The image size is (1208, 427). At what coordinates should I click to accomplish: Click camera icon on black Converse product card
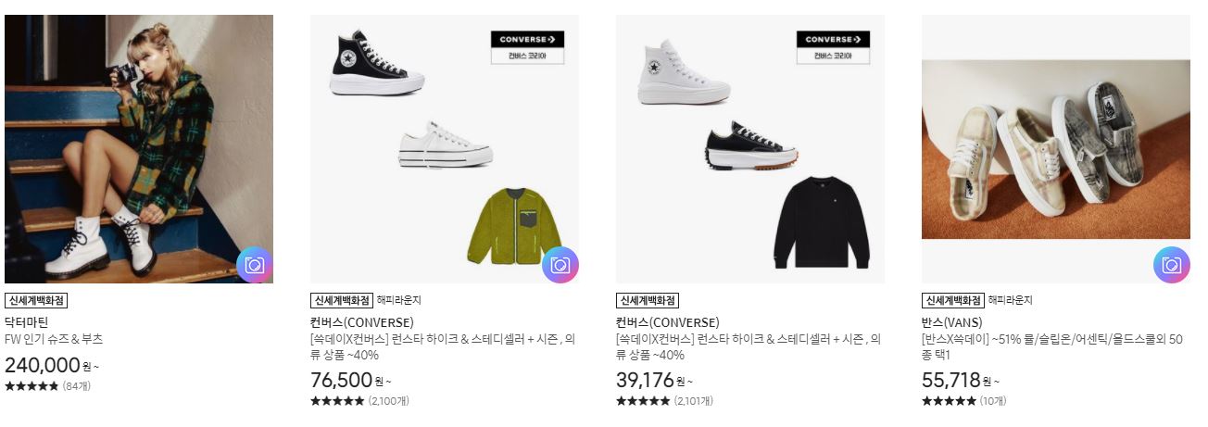(560, 265)
